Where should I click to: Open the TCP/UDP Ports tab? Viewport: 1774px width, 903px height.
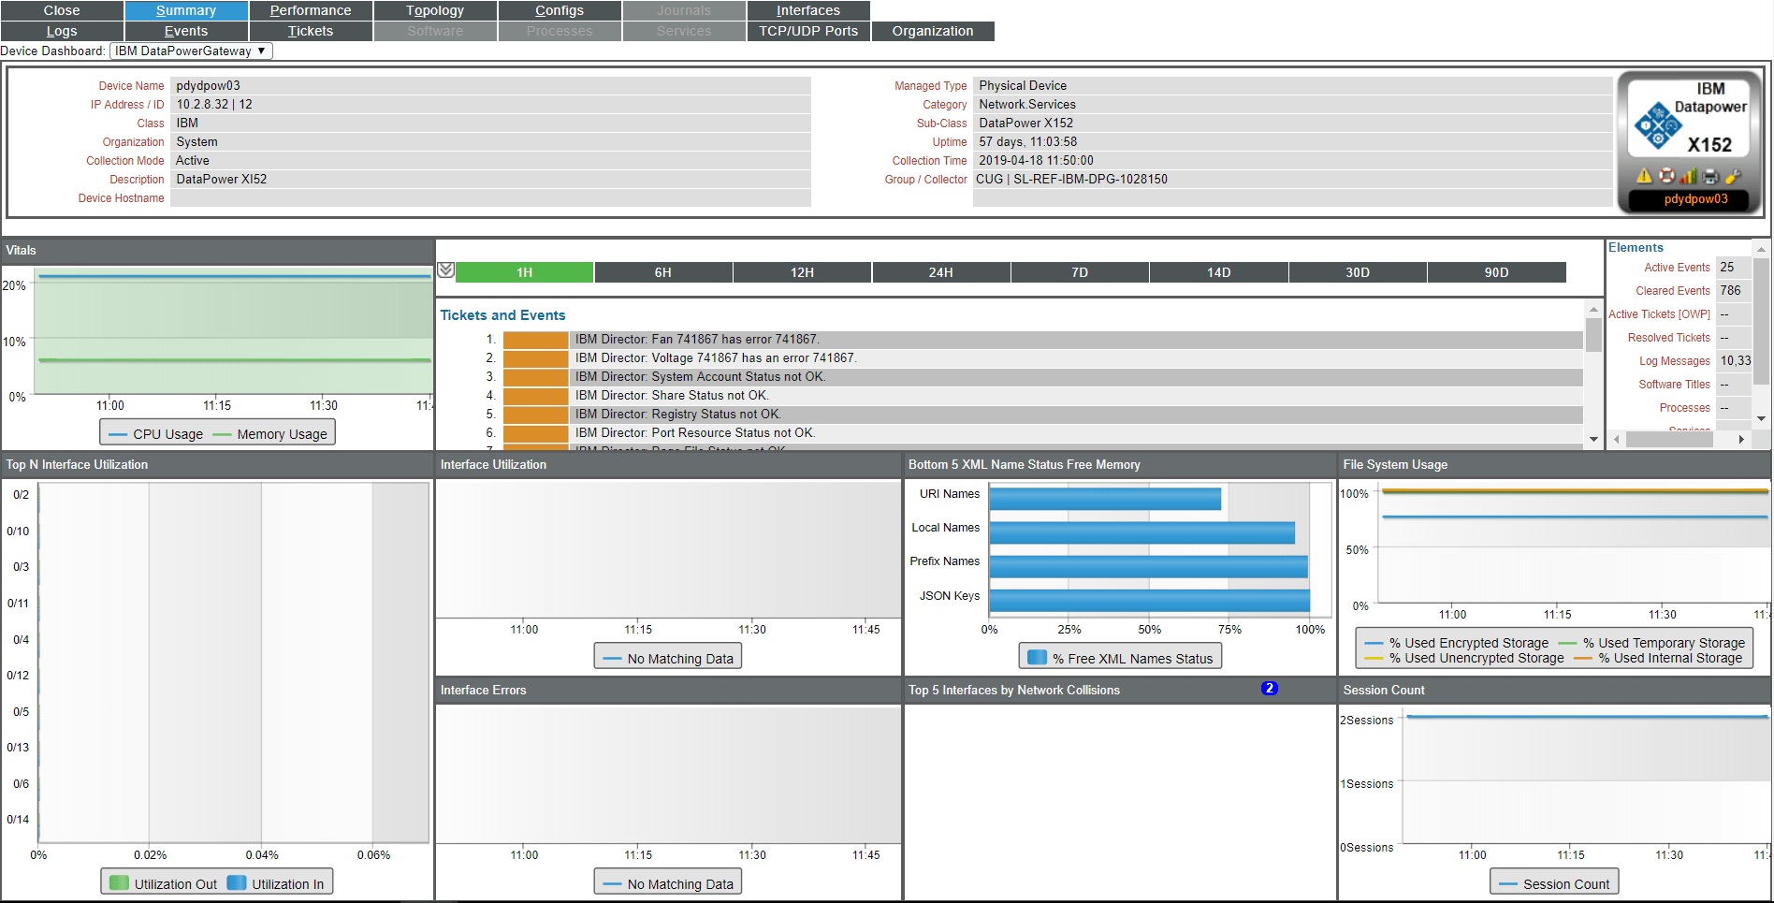(808, 31)
